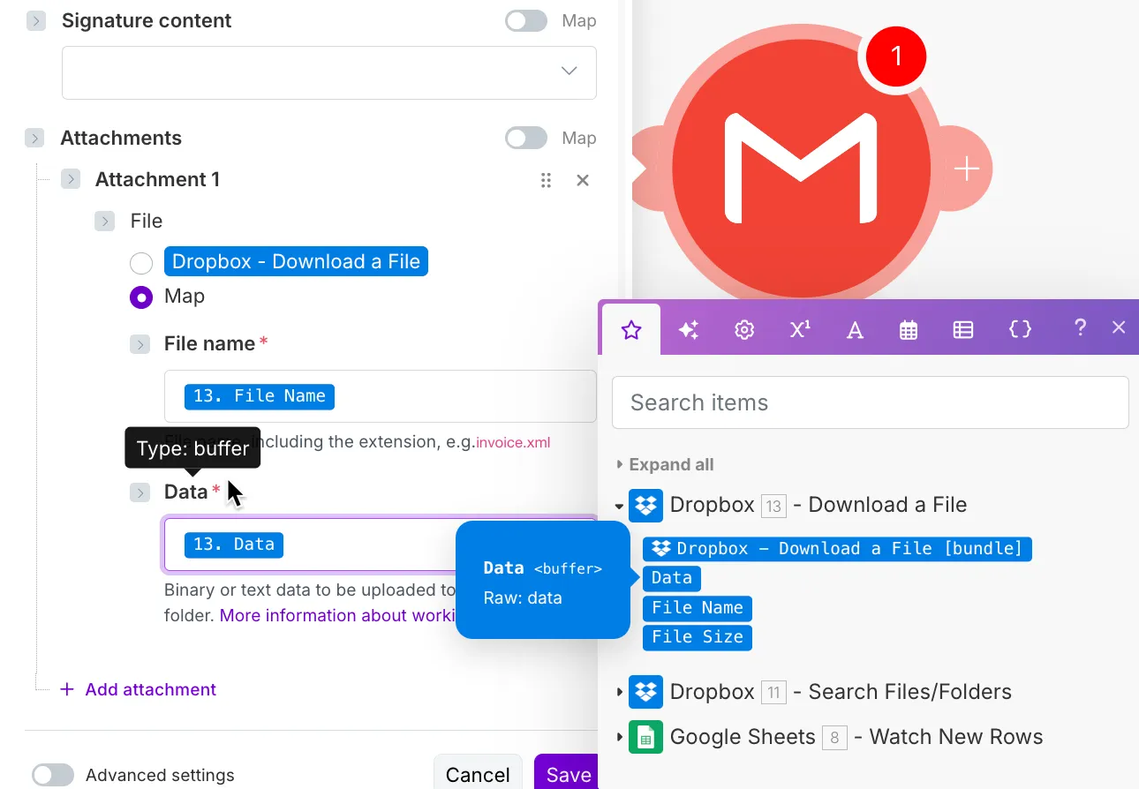Open the starred favorites tab
The width and height of the screenshot is (1139, 789).
(x=630, y=330)
